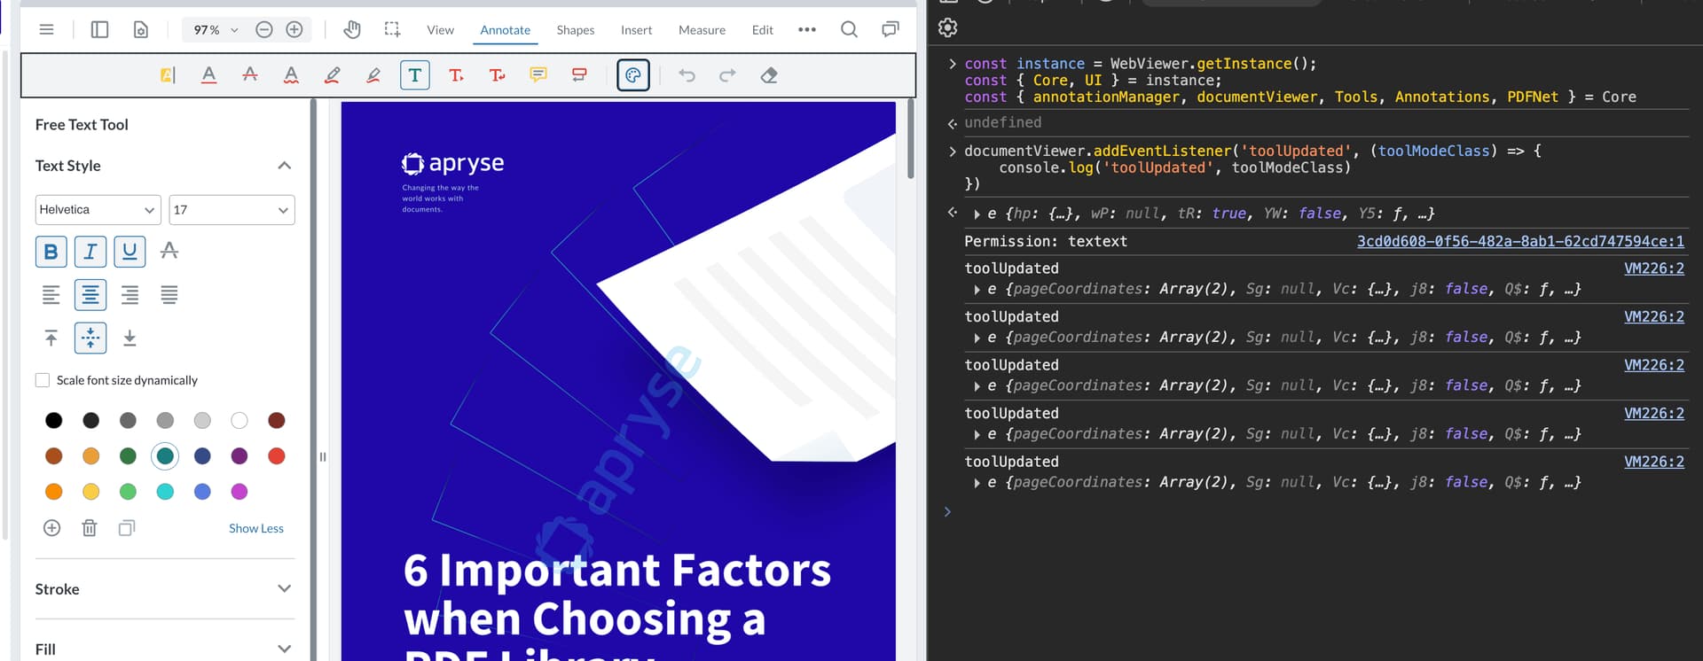Viewport: 1703px width, 661px height.
Task: Add a new color with plus icon
Action: [52, 528]
